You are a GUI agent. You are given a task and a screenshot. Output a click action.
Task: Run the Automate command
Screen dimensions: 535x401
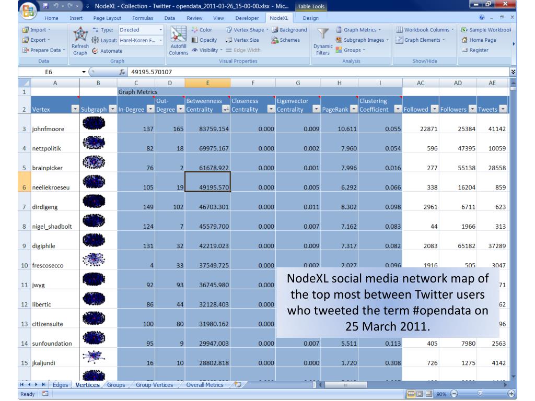coord(108,51)
